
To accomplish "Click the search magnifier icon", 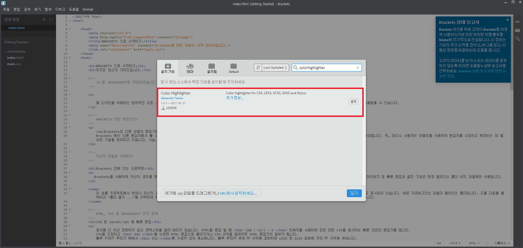I will (x=296, y=68).
